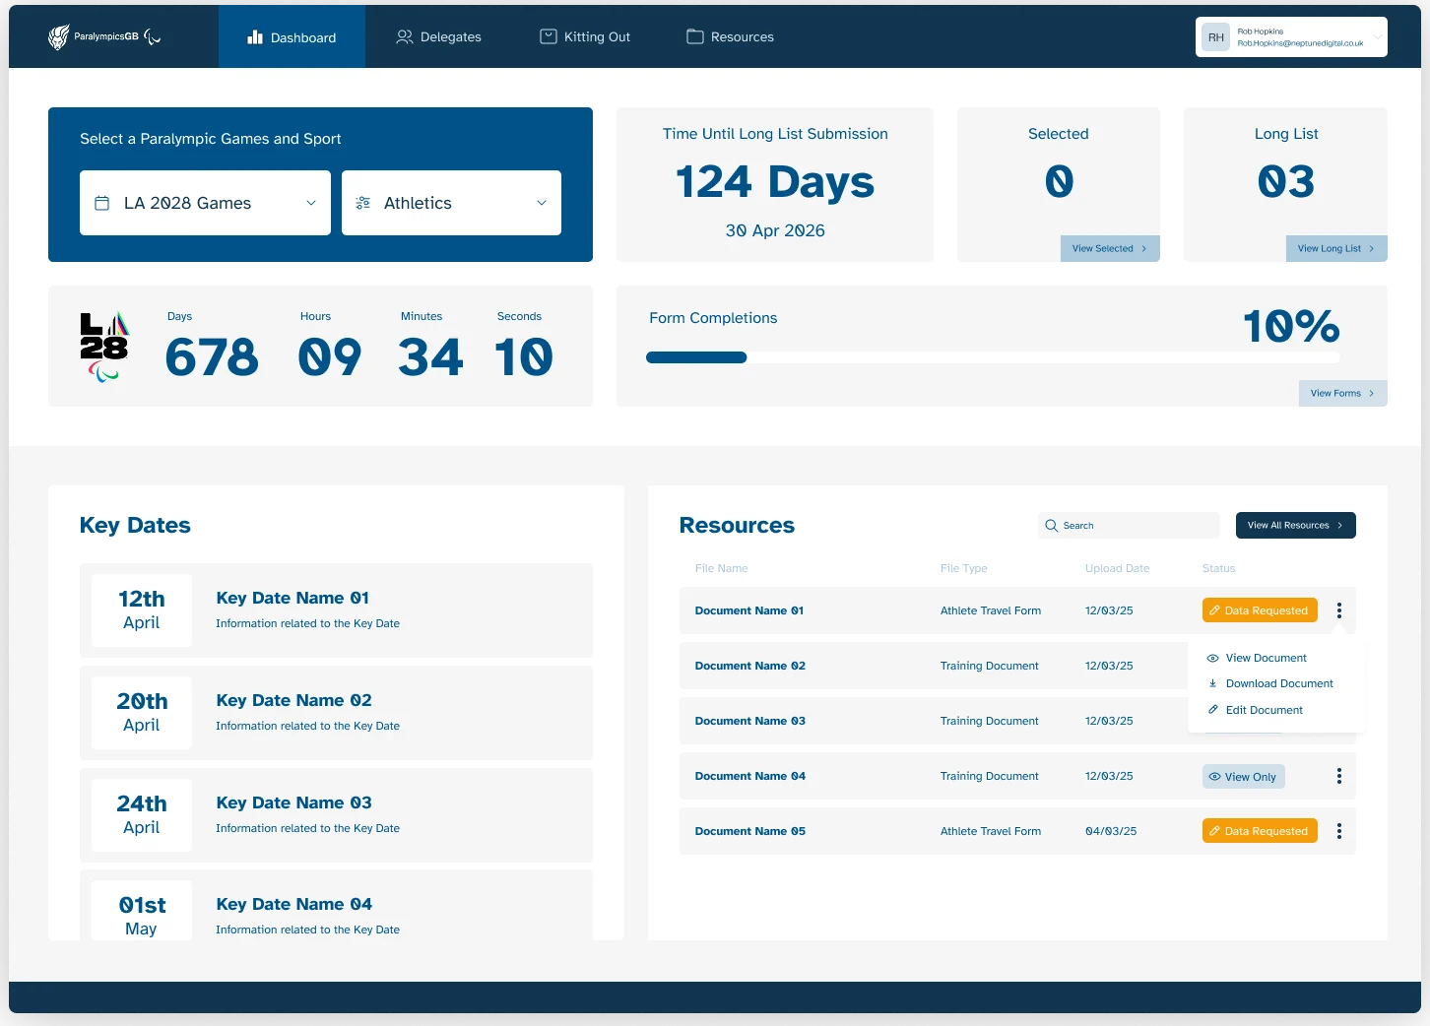Click Document Name 02 file name
The image size is (1430, 1026).
[x=750, y=666]
